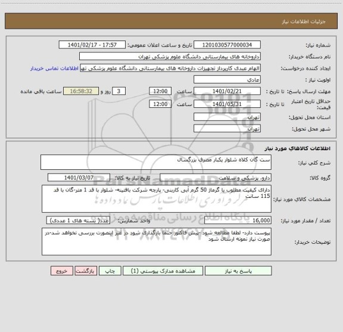Click the response deadline date 1401/02/21
This screenshot has height=332, width=343.
(x=227, y=91)
